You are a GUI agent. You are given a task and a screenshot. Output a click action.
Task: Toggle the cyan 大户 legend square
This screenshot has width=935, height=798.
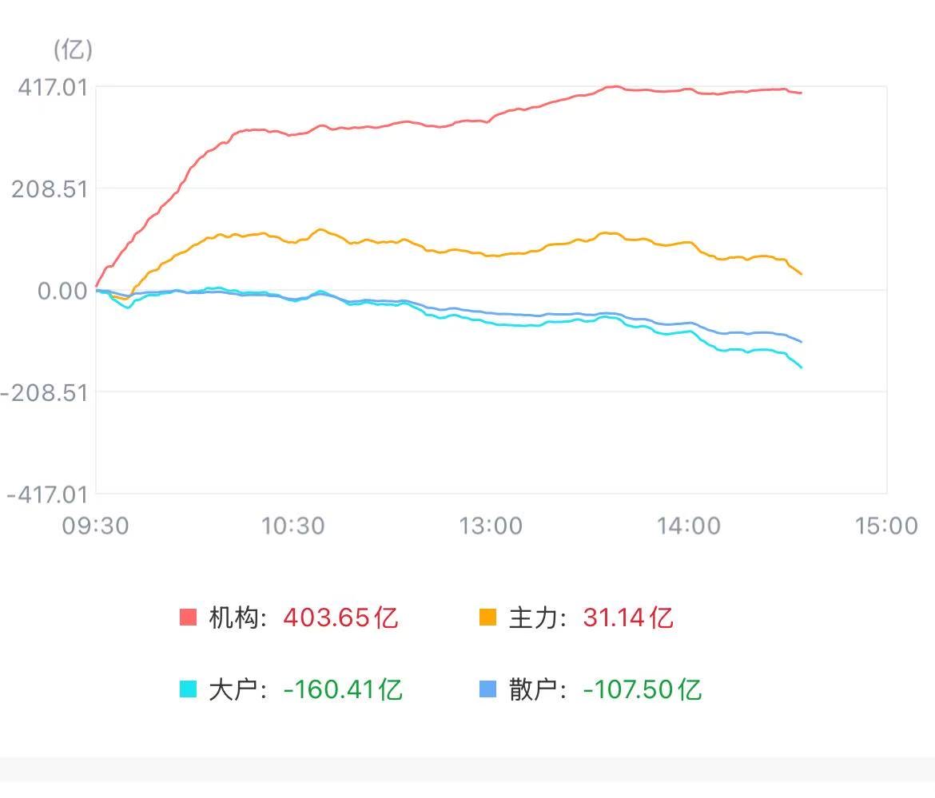[x=188, y=689]
